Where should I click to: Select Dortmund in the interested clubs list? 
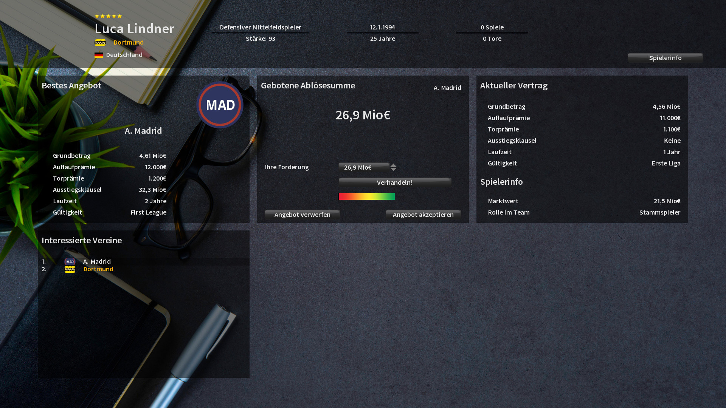click(x=98, y=269)
